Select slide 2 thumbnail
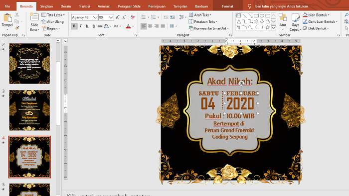The width and height of the screenshot is (349, 196). coord(29,64)
